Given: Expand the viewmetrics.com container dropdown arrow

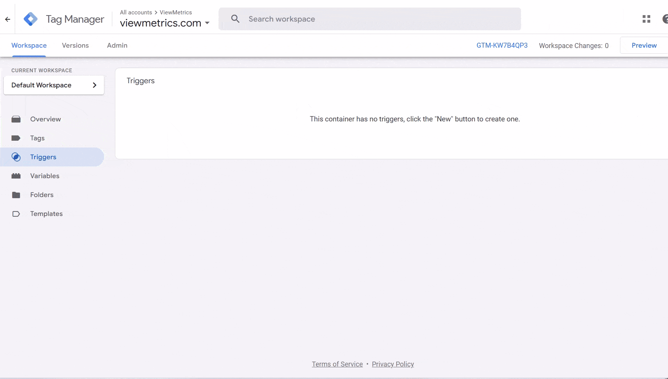Looking at the screenshot, I should pyautogui.click(x=207, y=23).
